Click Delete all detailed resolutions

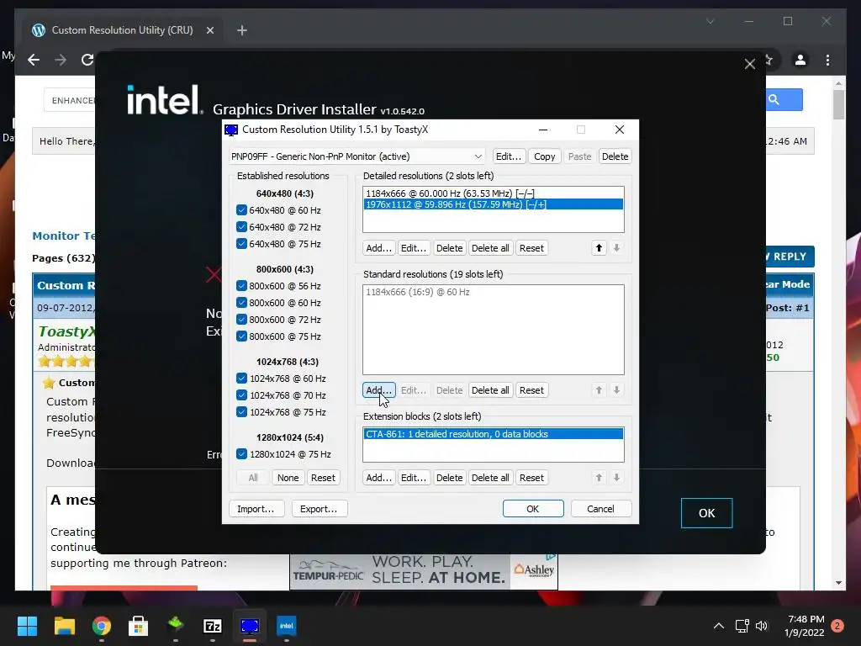pyautogui.click(x=490, y=248)
